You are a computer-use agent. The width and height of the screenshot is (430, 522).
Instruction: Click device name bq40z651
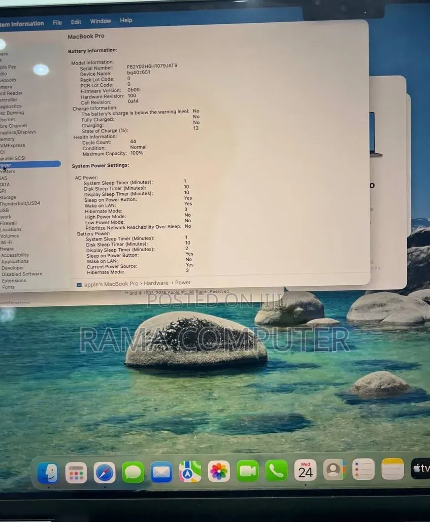point(139,72)
